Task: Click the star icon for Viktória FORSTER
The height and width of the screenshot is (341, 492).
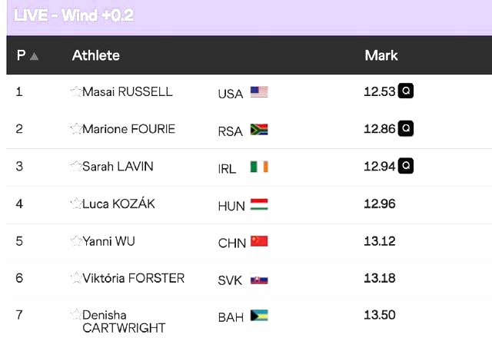Action: click(76, 278)
